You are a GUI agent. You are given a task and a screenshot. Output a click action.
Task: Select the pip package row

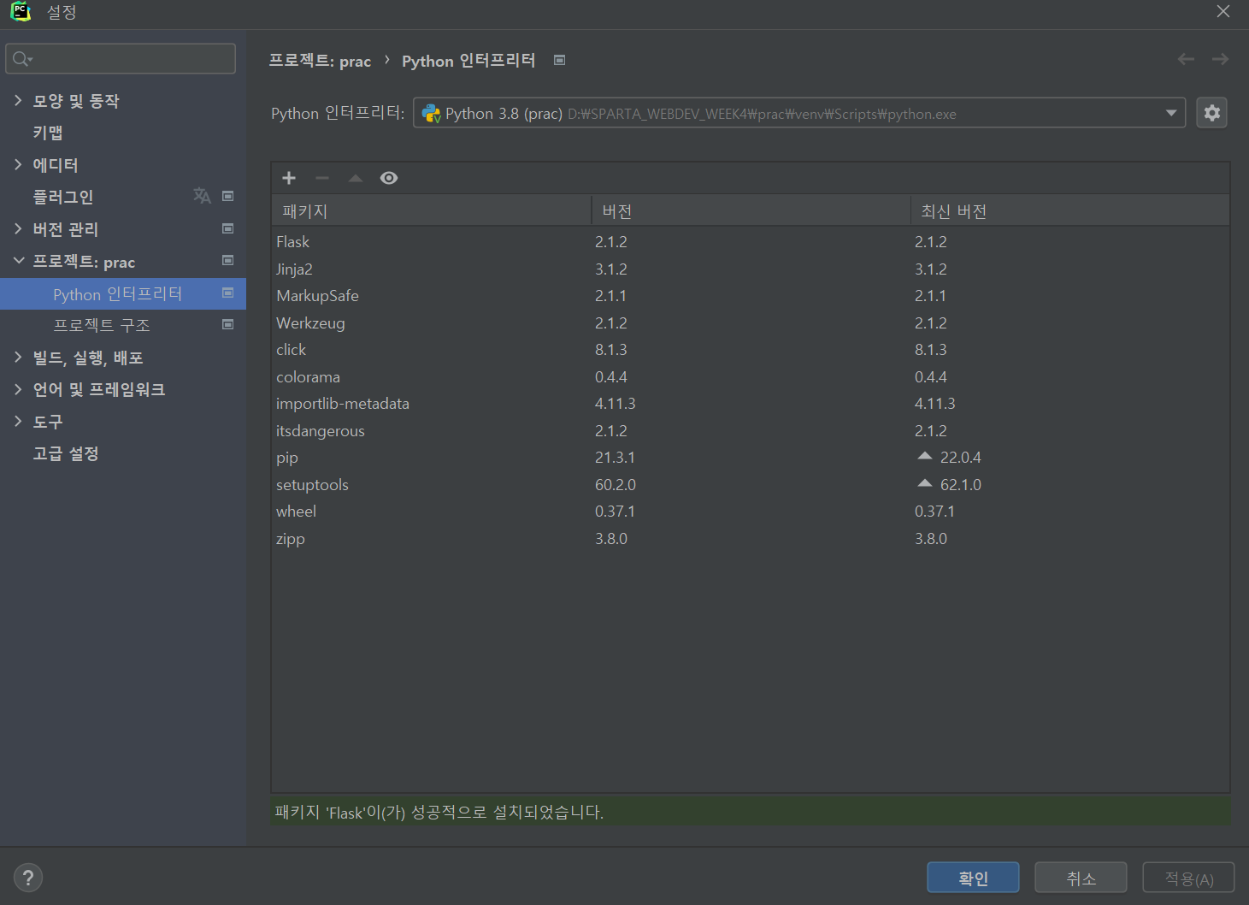[751, 458]
